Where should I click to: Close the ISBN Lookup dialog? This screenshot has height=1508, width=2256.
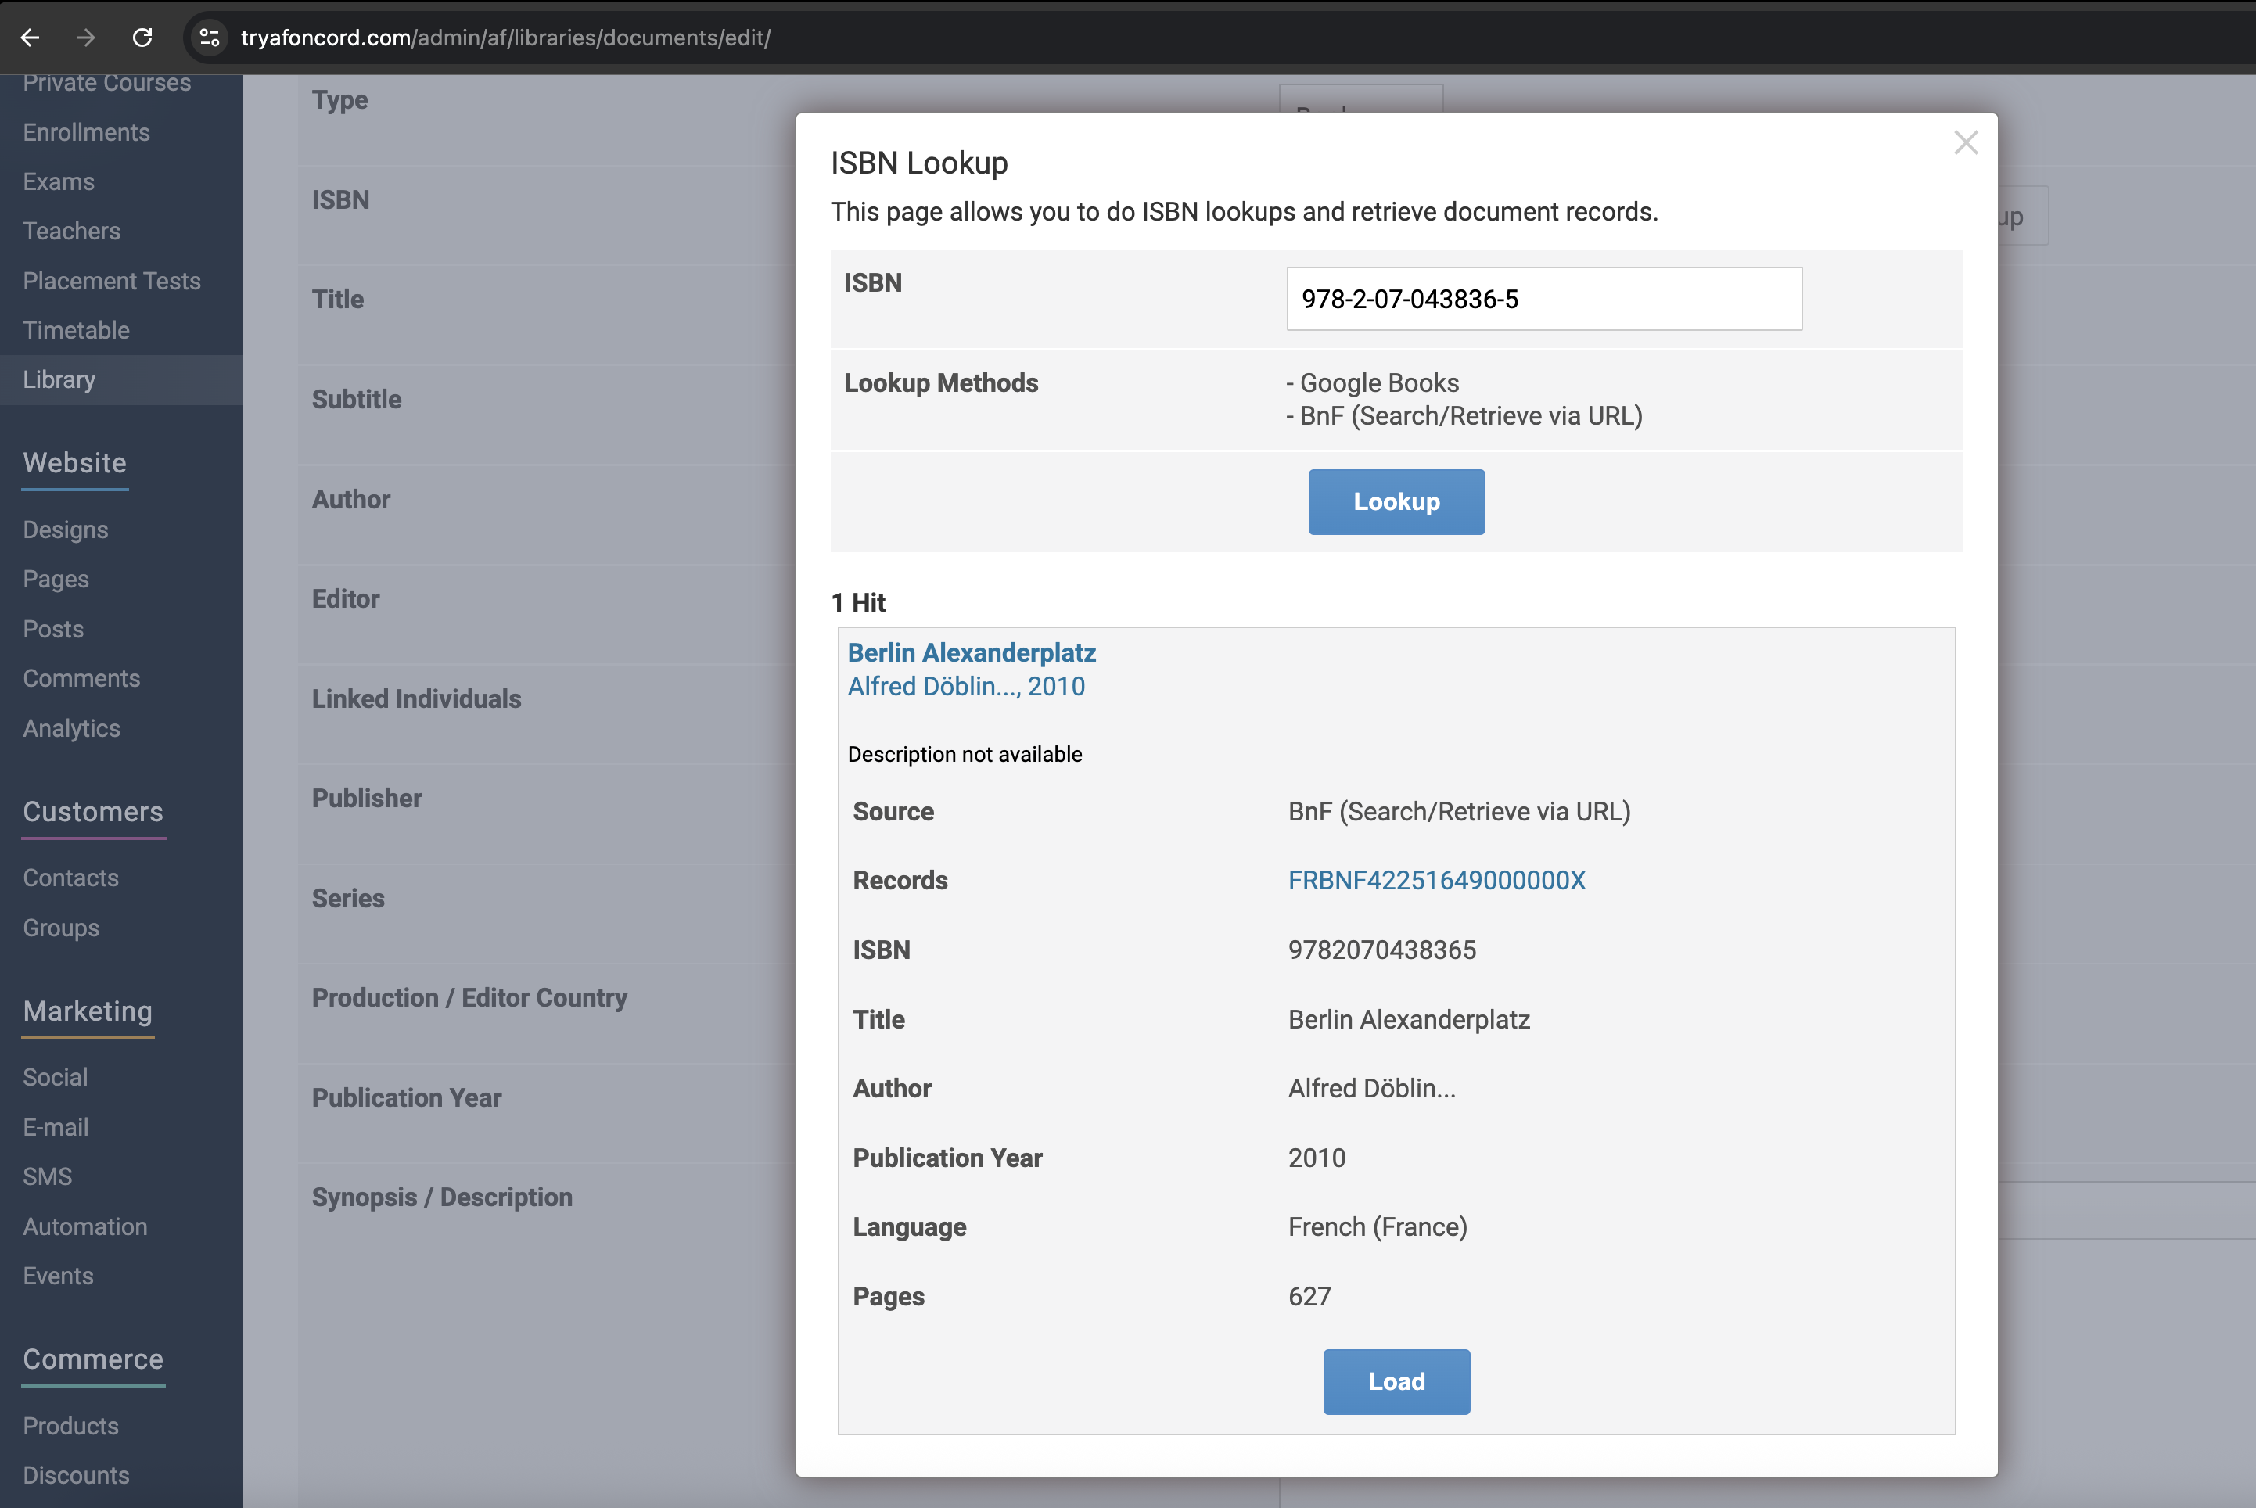1965,143
